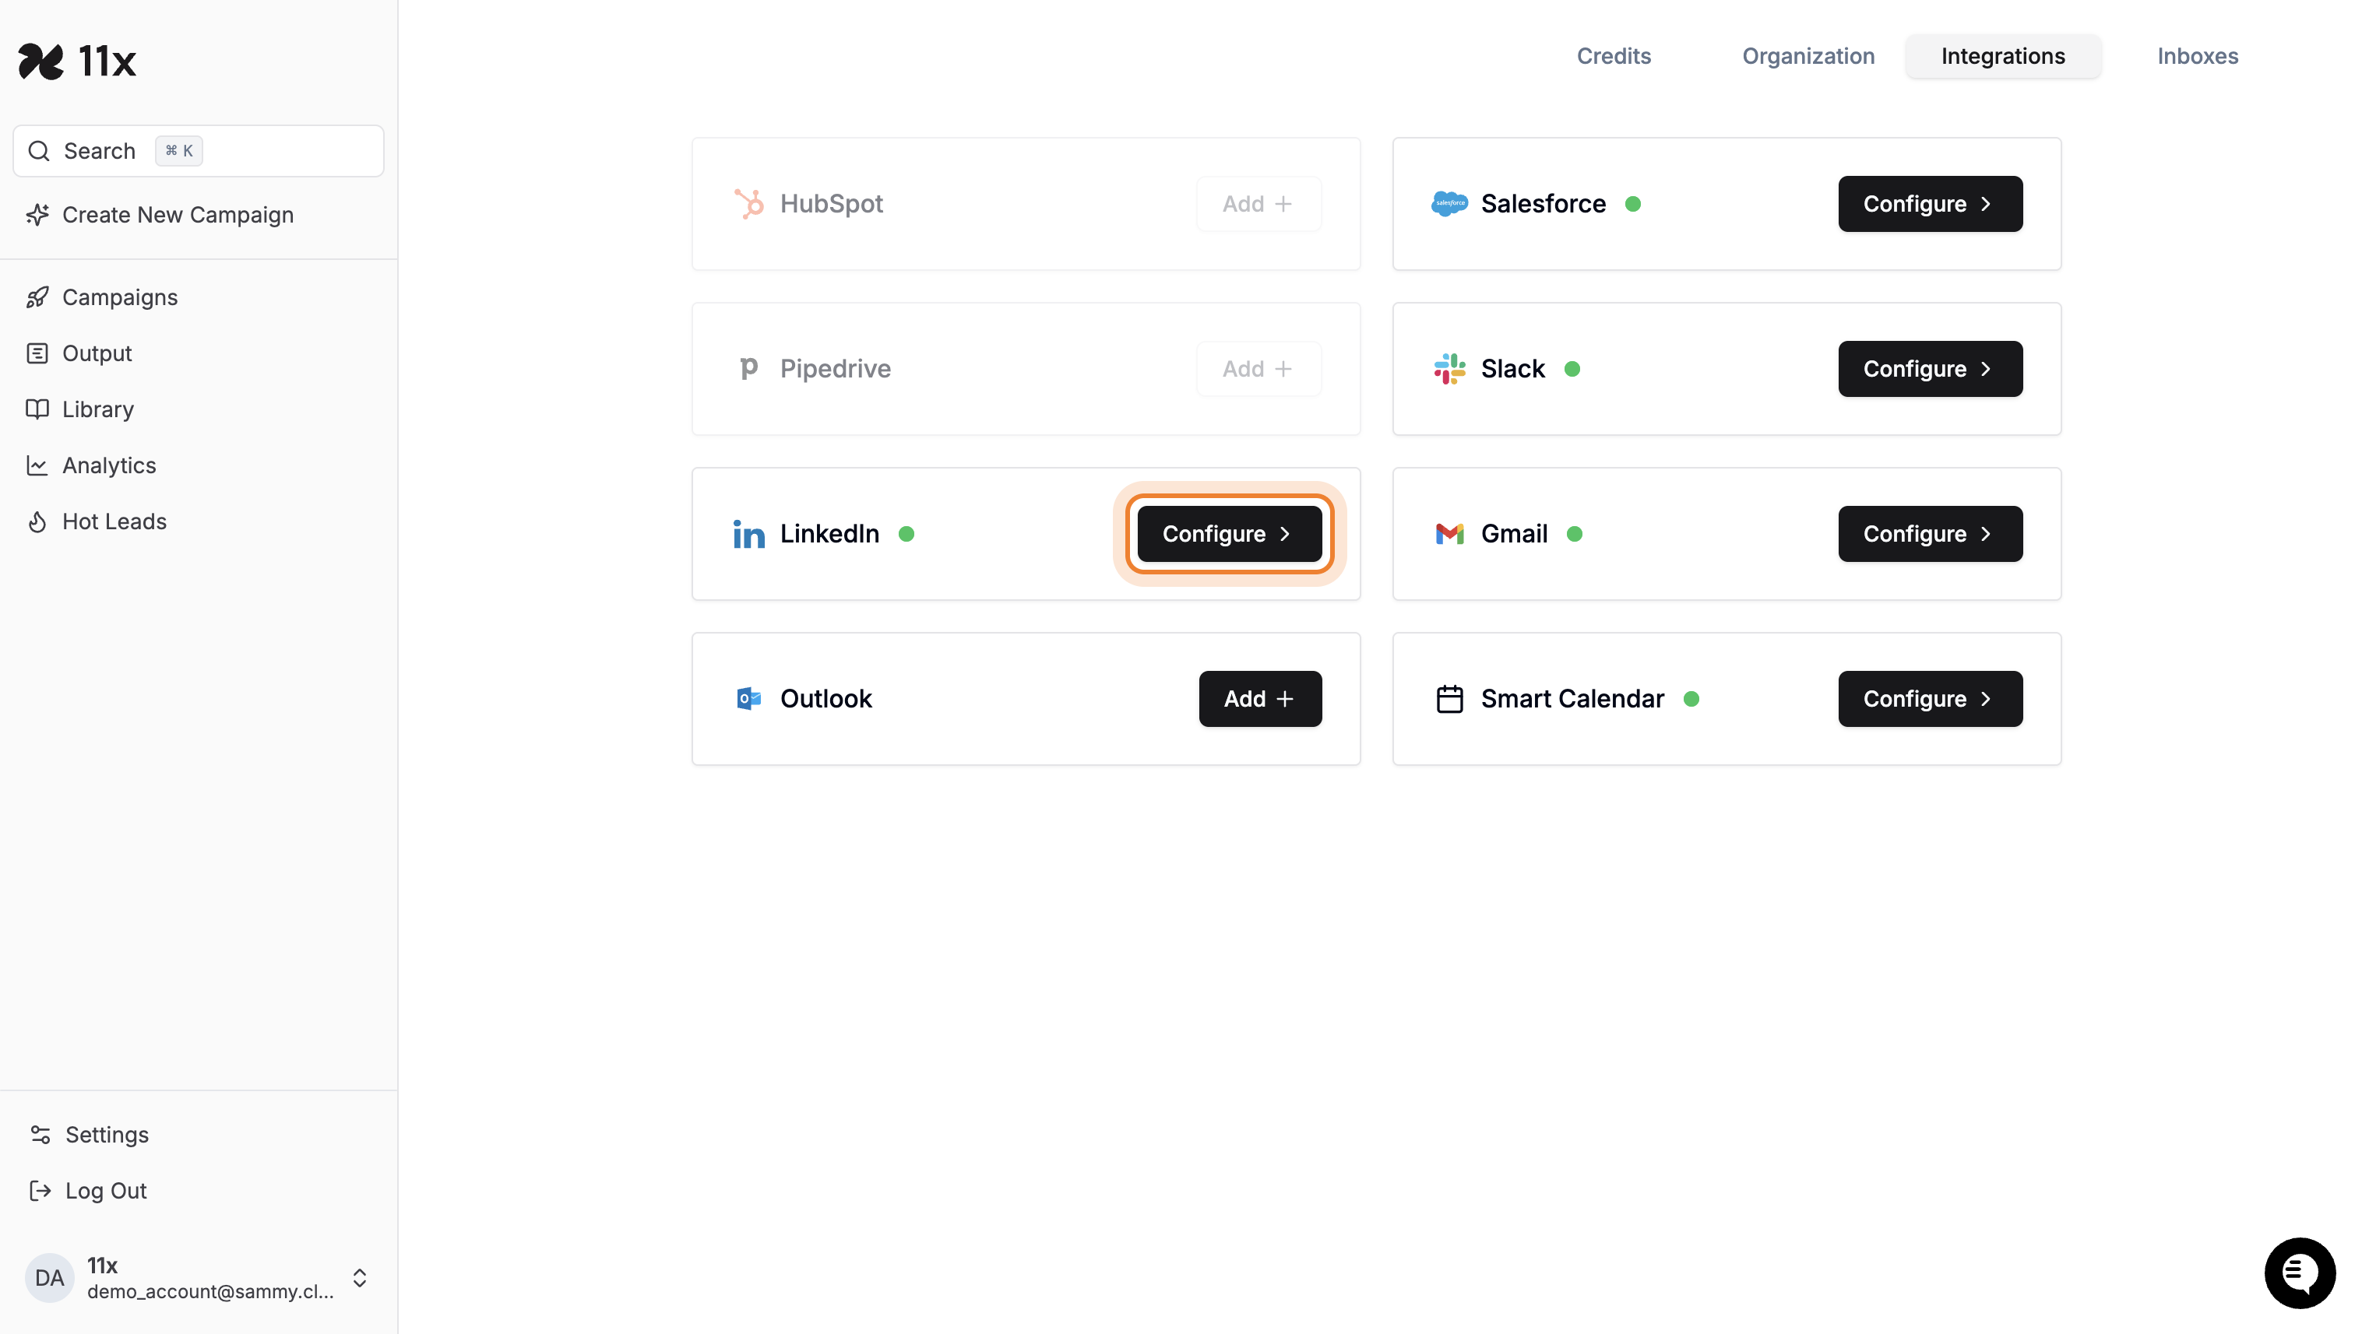
Task: Click the DA account avatar
Action: (x=50, y=1278)
